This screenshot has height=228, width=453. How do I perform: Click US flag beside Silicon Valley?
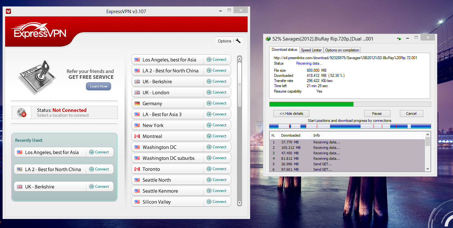[x=137, y=202]
